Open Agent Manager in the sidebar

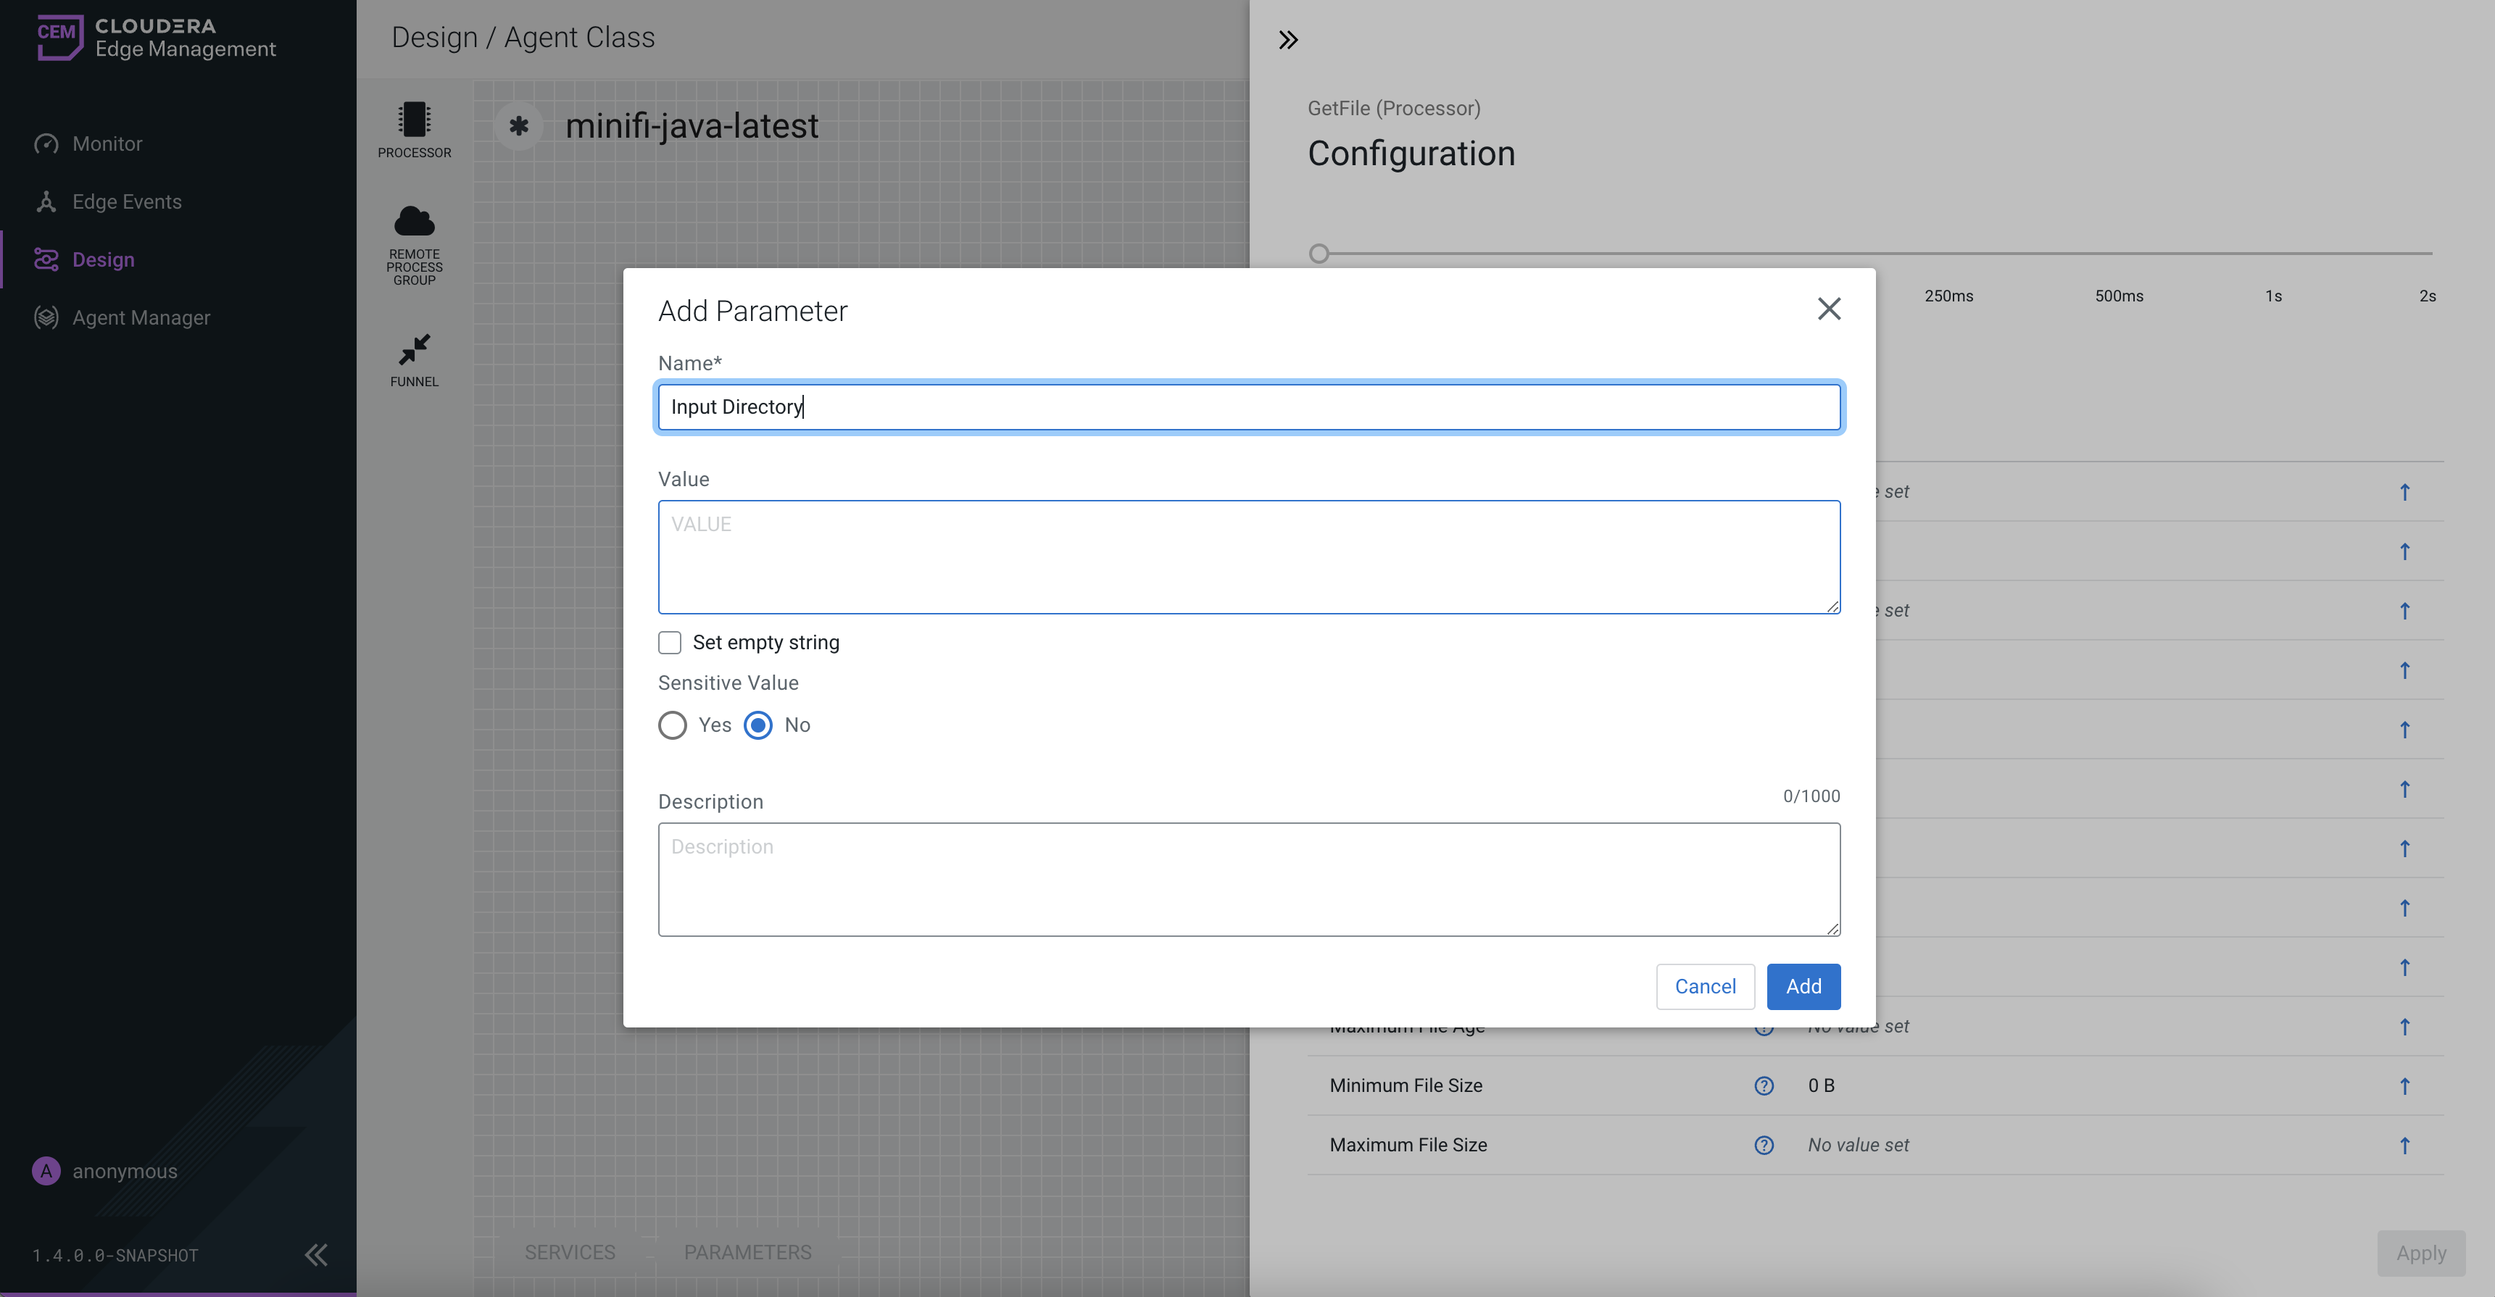pos(141,317)
